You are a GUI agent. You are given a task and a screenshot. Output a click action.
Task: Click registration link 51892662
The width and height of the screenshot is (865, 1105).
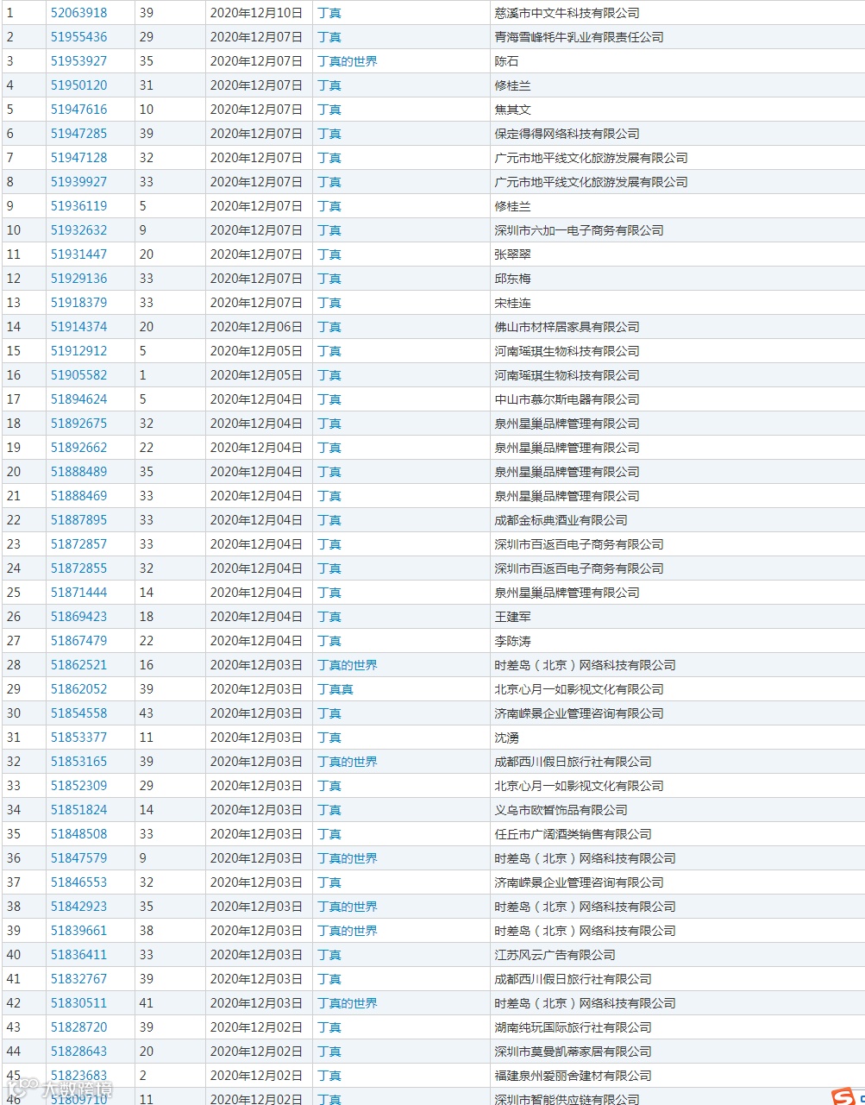[x=79, y=448]
